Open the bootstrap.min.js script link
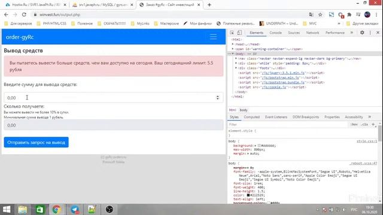Screen dimensions: 383x215 coord(281,78)
